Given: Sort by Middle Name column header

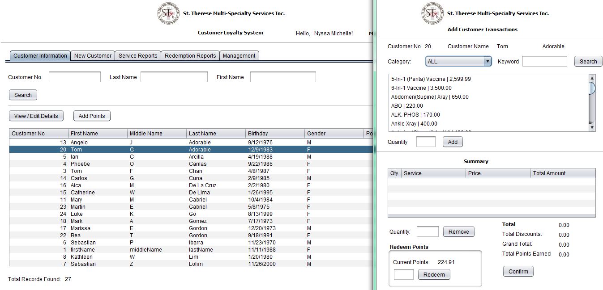Looking at the screenshot, I should 157,133.
